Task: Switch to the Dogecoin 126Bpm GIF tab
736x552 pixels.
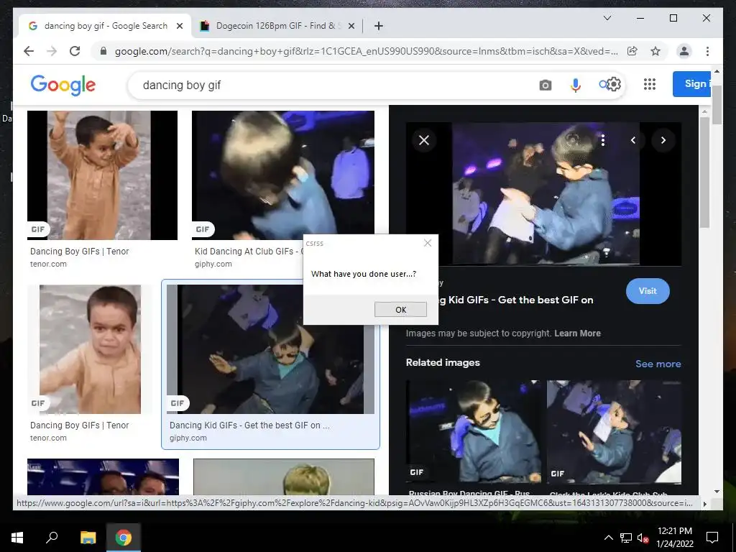Action: click(x=278, y=26)
